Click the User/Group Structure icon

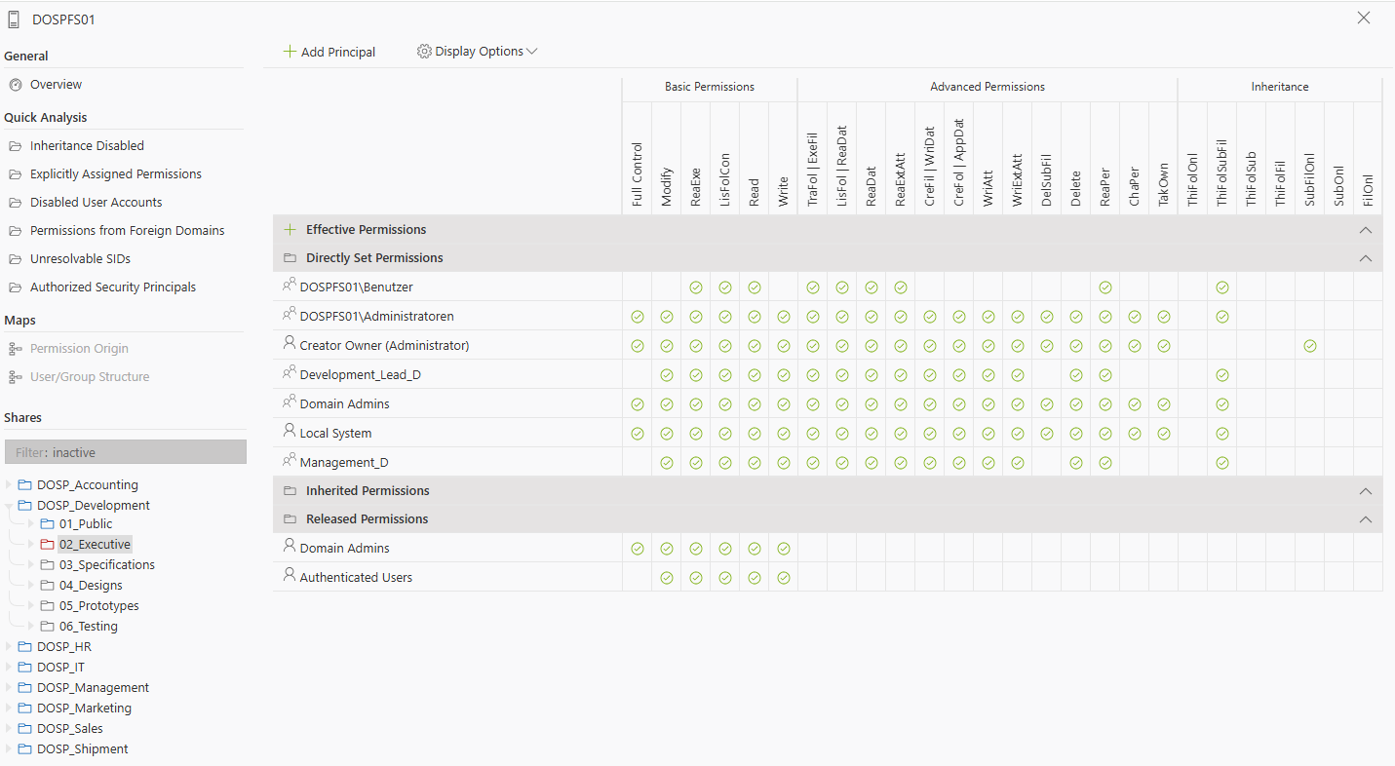(15, 377)
